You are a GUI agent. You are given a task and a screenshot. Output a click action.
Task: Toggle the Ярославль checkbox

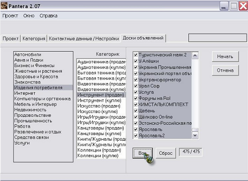tap(135, 129)
